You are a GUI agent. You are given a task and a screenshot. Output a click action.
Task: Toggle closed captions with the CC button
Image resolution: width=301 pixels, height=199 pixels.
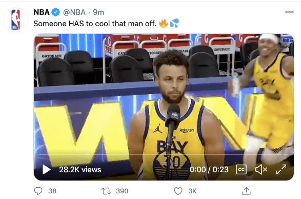[241, 170]
